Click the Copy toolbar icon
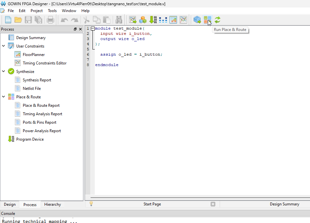Viewport: 310px width, 223px height. [x=97, y=20]
